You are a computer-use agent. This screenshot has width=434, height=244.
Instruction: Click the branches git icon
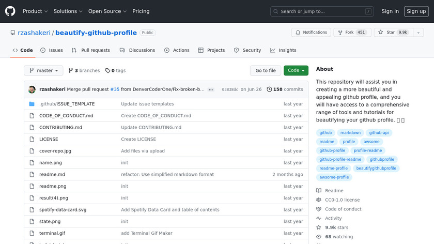(71, 71)
